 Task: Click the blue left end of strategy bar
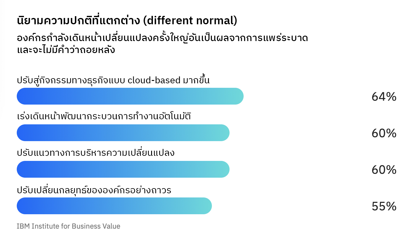click(x=25, y=206)
